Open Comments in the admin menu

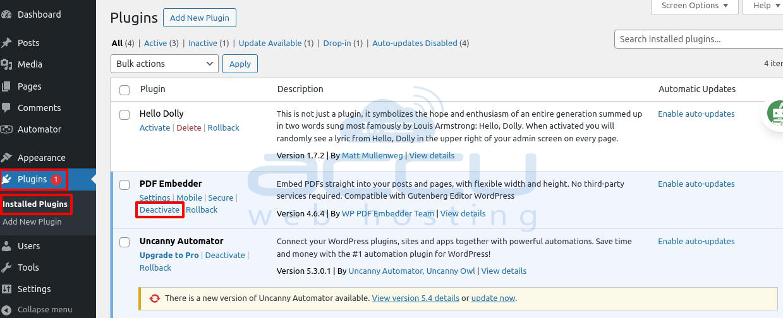tap(39, 108)
